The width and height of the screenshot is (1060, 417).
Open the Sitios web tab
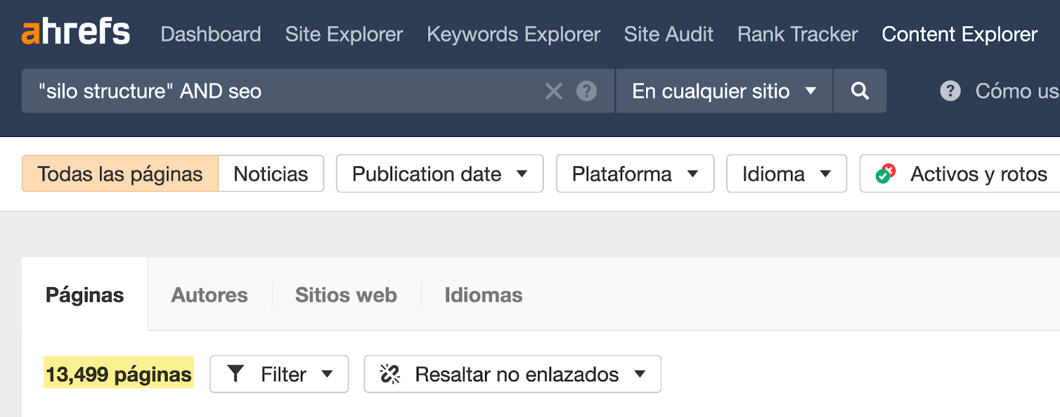pyautogui.click(x=346, y=295)
